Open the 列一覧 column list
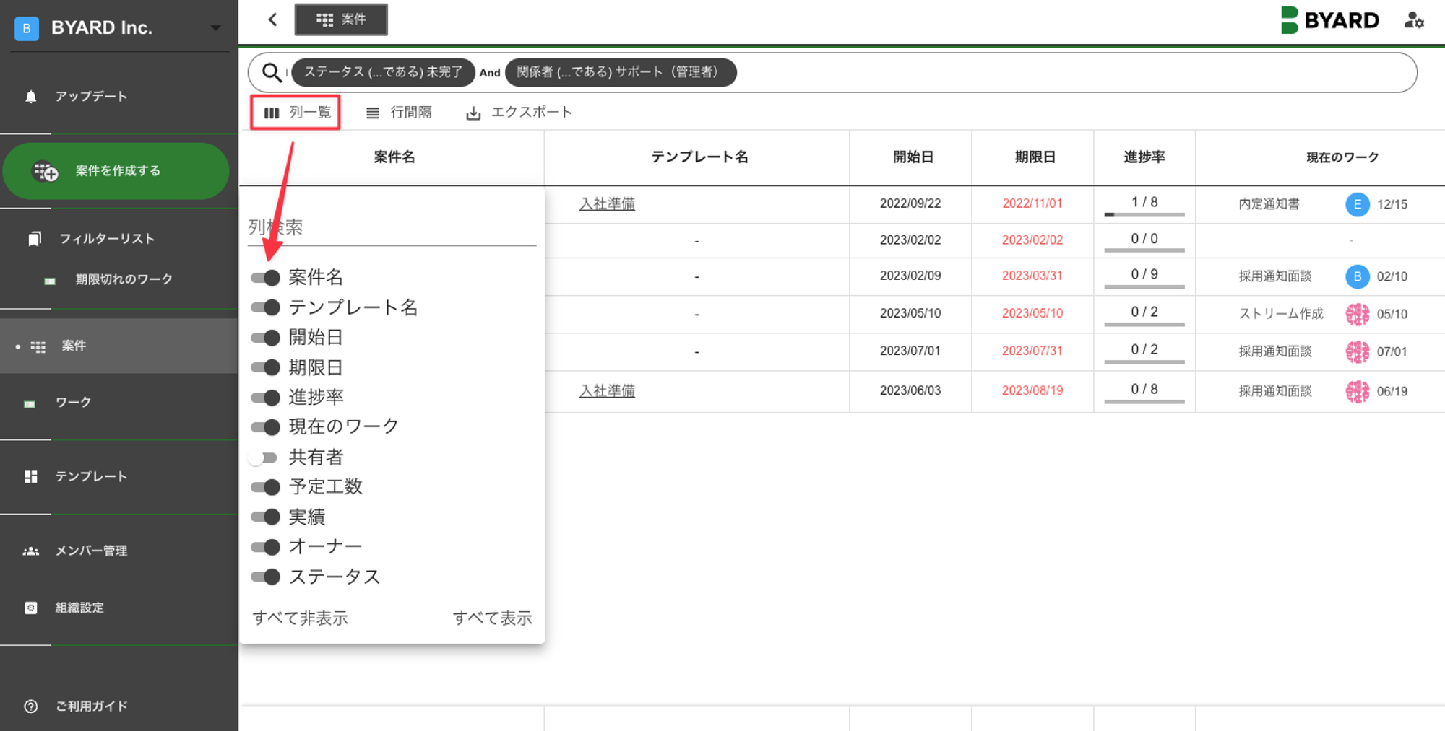This screenshot has height=731, width=1445. tap(296, 113)
